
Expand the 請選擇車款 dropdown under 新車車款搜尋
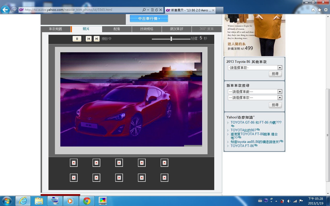(280, 98)
